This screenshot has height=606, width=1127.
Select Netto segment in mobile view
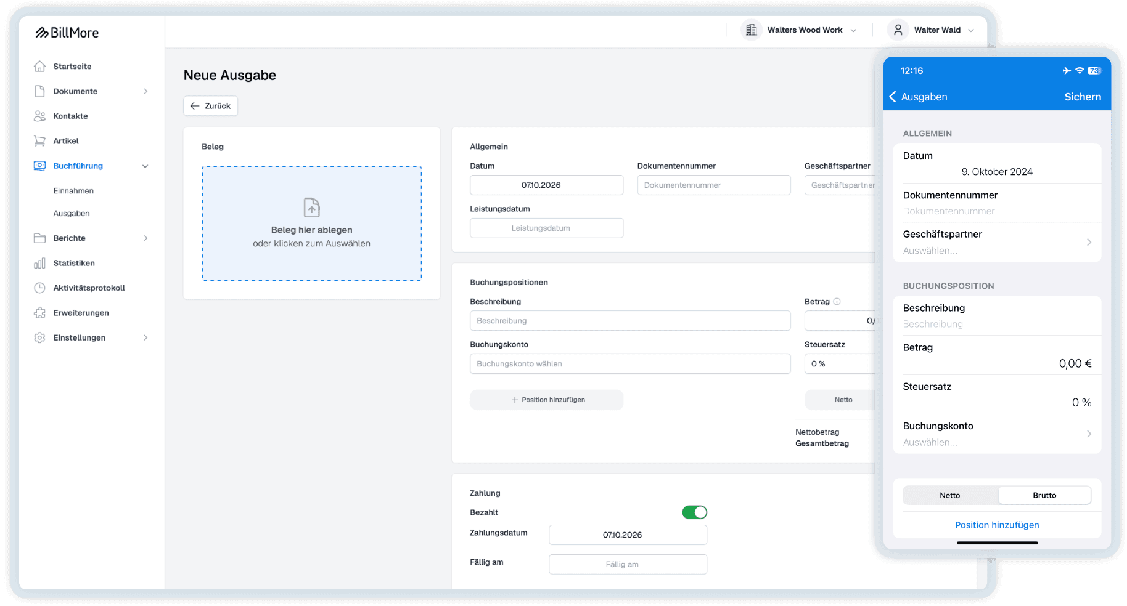coord(950,495)
